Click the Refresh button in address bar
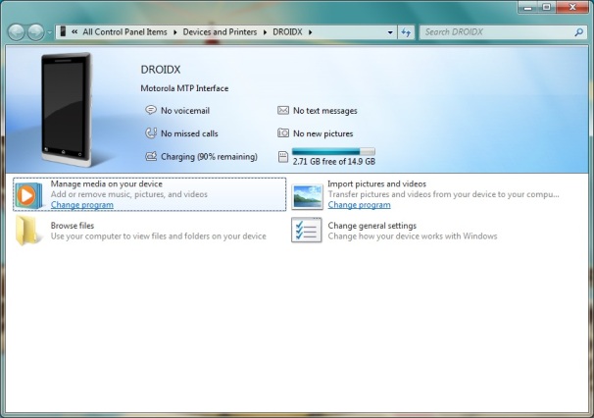Screen dimensions: 594x418 [x=406, y=32]
